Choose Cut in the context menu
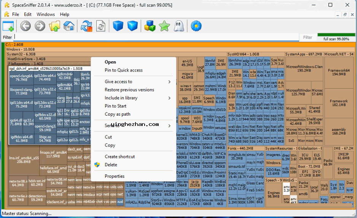This screenshot has height=218, width=357. pos(134,137)
